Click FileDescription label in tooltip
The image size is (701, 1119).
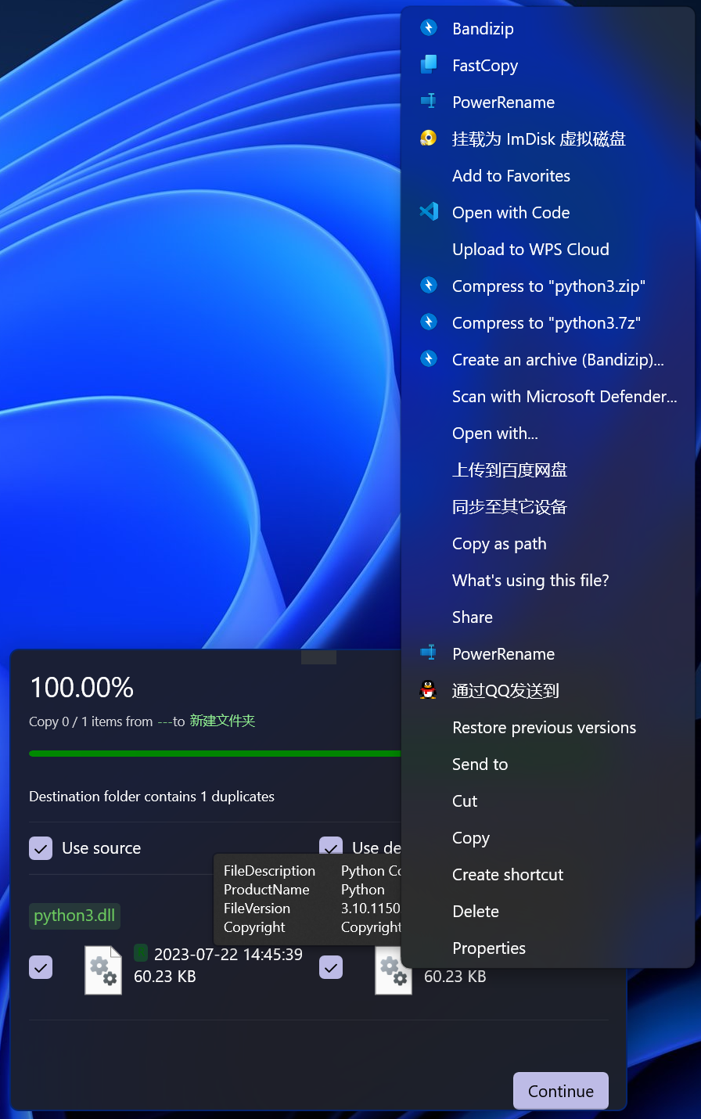tap(270, 870)
